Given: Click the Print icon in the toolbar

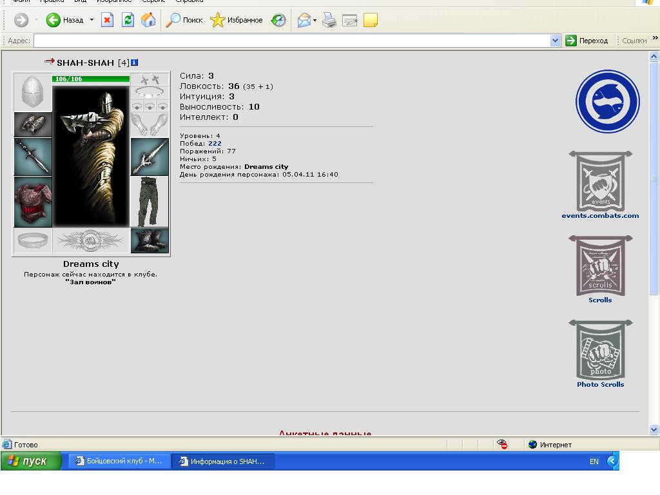Looking at the screenshot, I should pyautogui.click(x=329, y=20).
